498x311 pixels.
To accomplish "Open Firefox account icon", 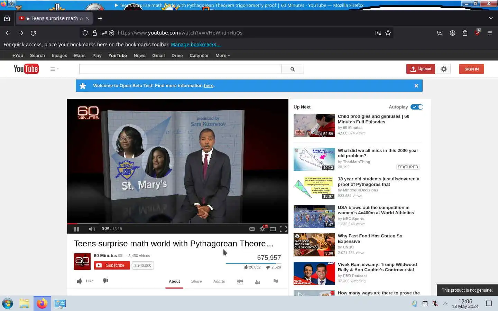I will tap(452, 33).
